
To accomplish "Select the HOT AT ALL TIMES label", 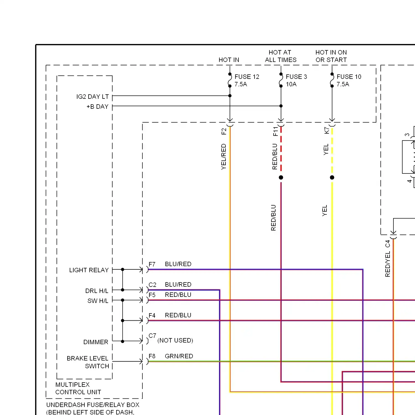I will (x=281, y=56).
